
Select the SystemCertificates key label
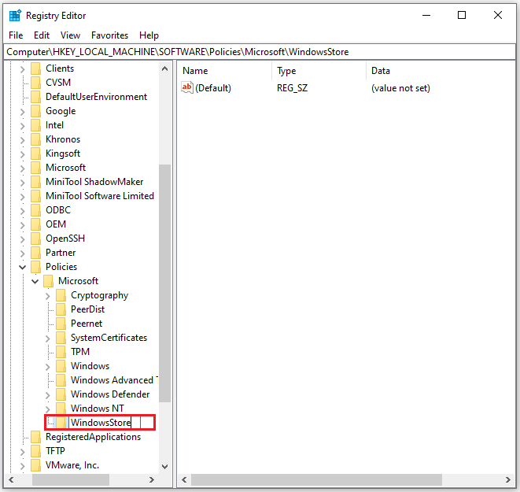pos(109,338)
